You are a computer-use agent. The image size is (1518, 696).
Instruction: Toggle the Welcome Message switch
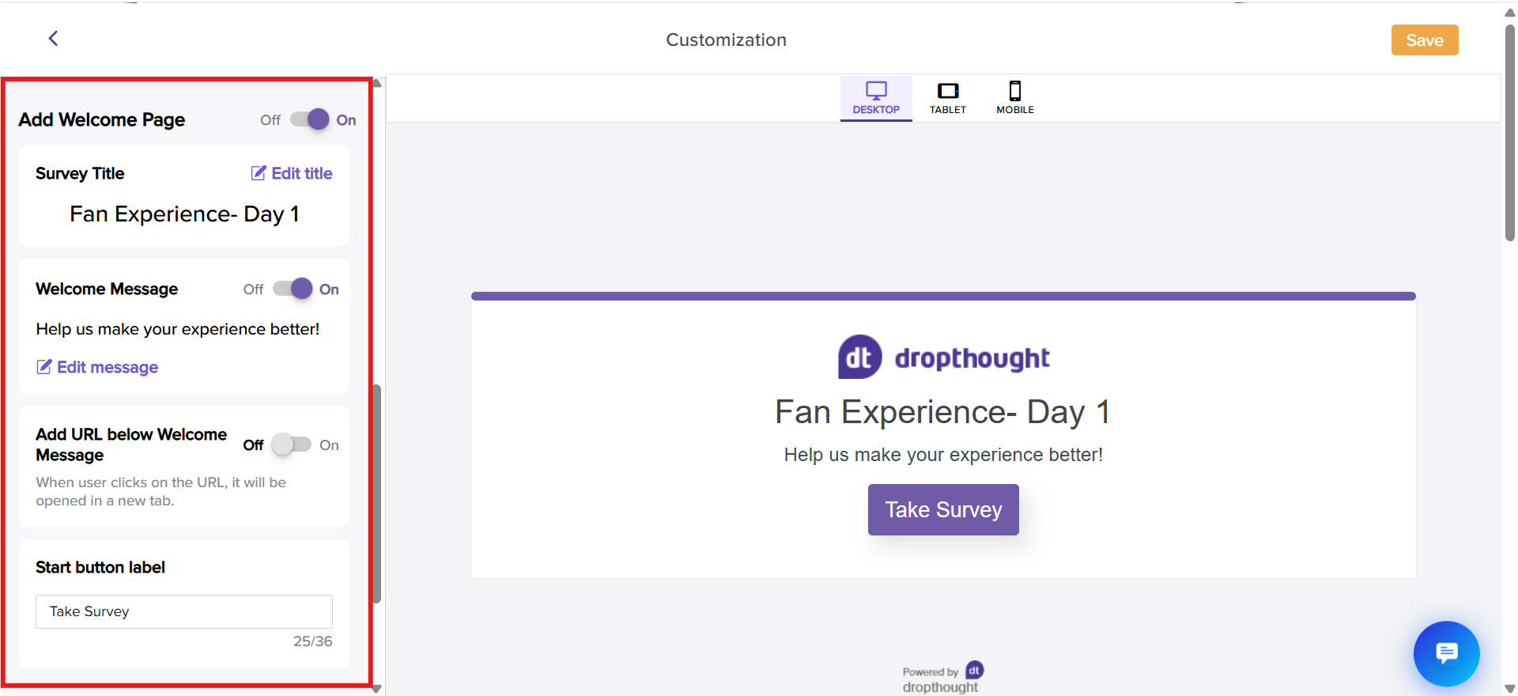(293, 289)
